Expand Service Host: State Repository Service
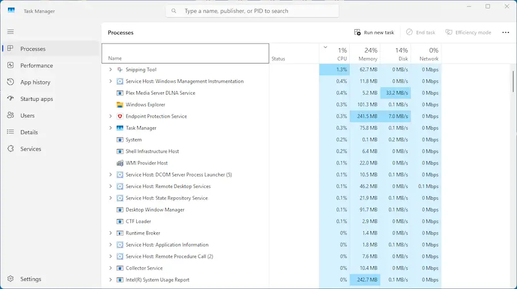Screen dimensions: 517x289 click(x=110, y=198)
